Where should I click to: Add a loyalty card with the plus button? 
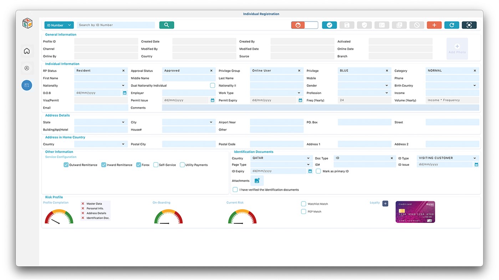(x=385, y=204)
